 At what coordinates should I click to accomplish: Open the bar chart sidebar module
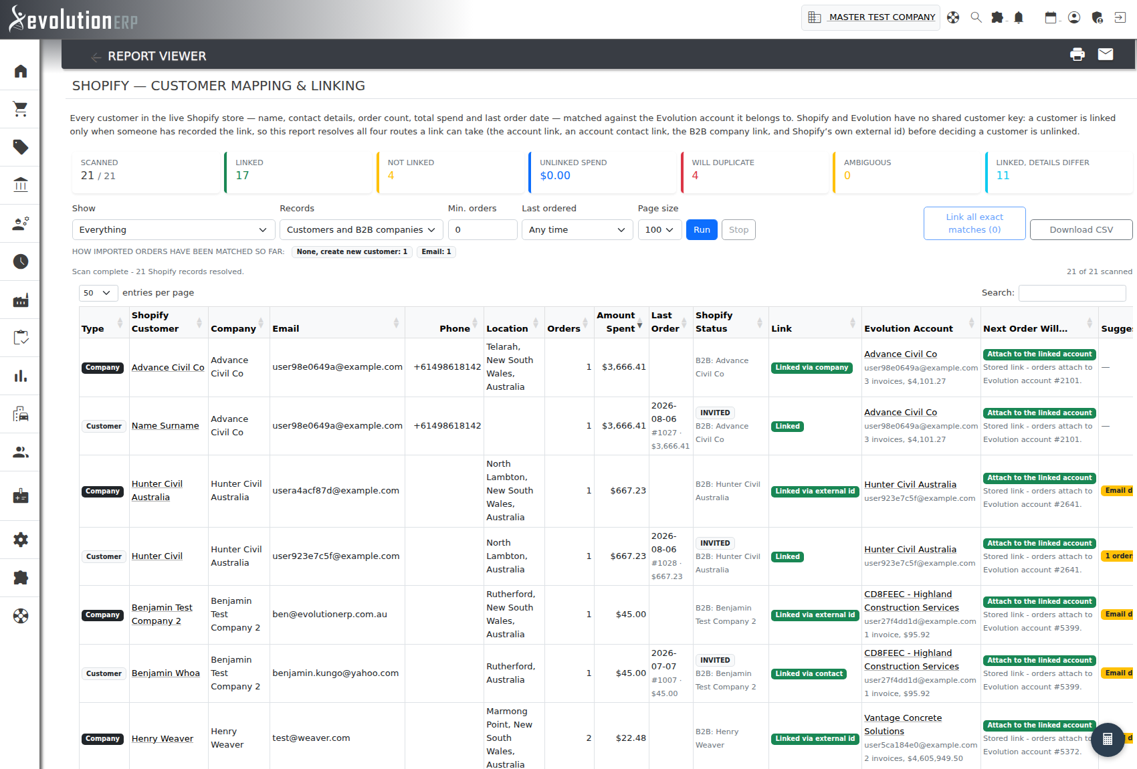tap(21, 376)
